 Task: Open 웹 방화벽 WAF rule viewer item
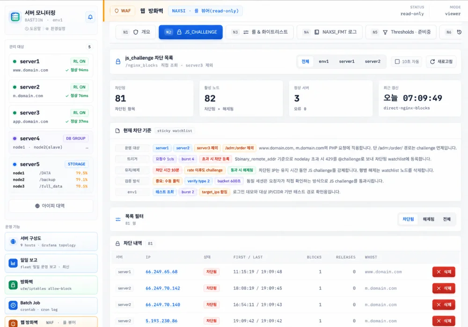point(51,322)
